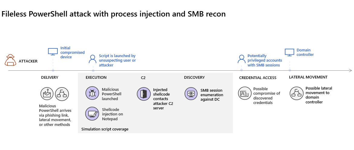
Task: Select the initial compromised device monitor icon
Action: coord(53,52)
